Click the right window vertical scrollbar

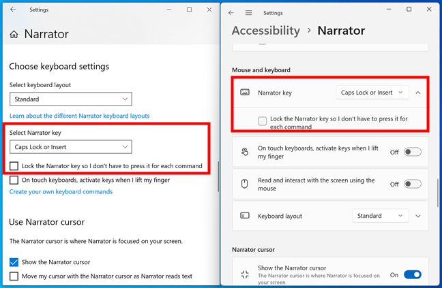437,193
